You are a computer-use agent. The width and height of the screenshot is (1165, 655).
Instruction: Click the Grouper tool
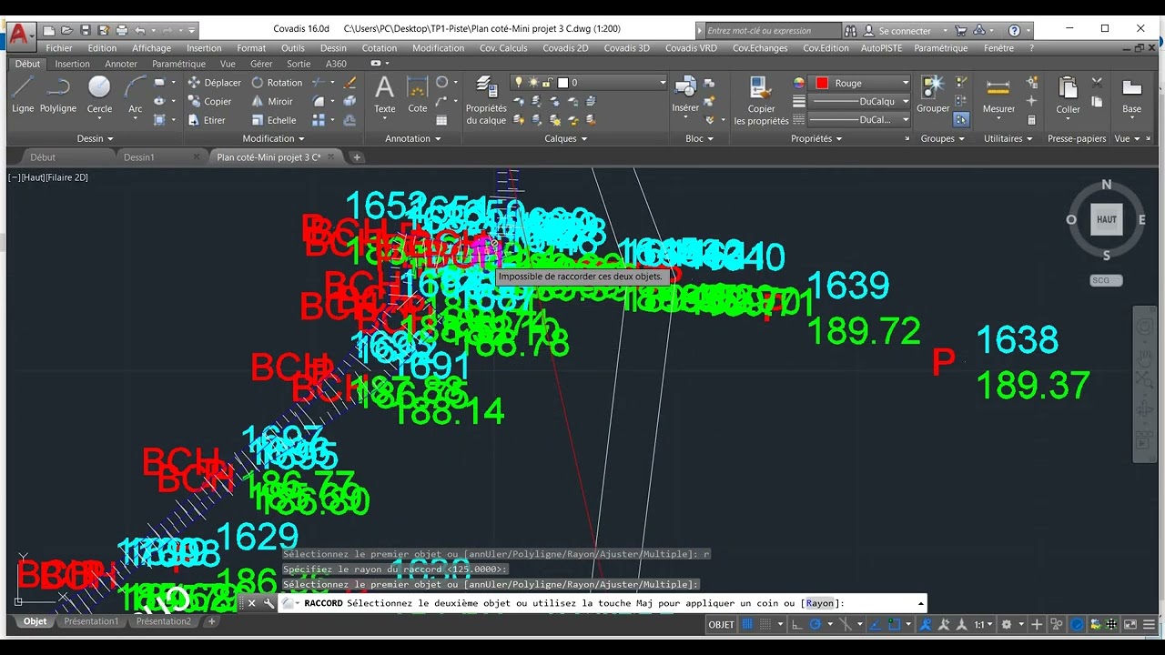(933, 96)
